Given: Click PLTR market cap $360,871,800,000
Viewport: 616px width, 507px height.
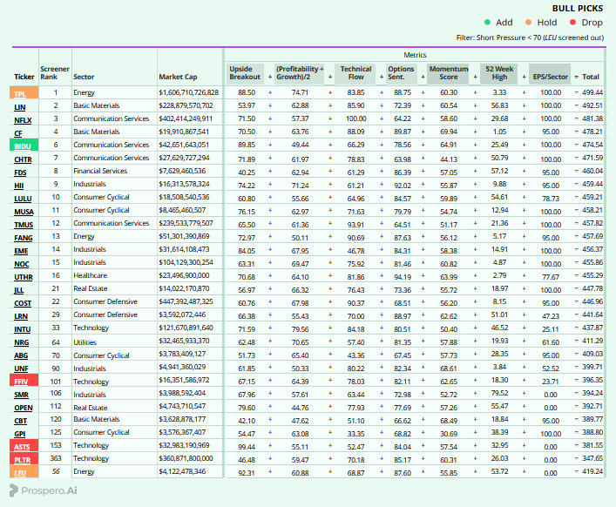Looking at the screenshot, I should click(186, 458).
